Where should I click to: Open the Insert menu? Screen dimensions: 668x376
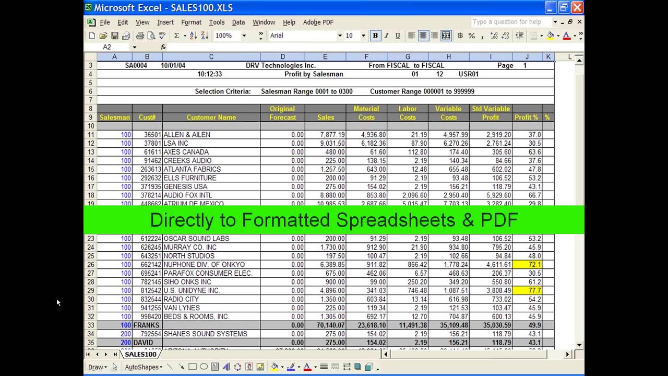pyautogui.click(x=165, y=22)
